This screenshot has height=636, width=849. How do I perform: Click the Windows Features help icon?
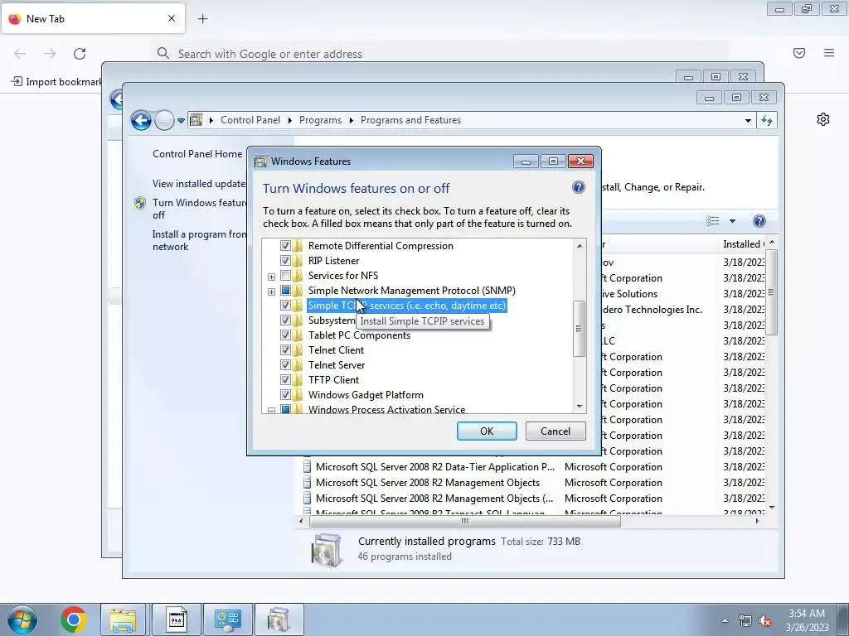(x=578, y=187)
